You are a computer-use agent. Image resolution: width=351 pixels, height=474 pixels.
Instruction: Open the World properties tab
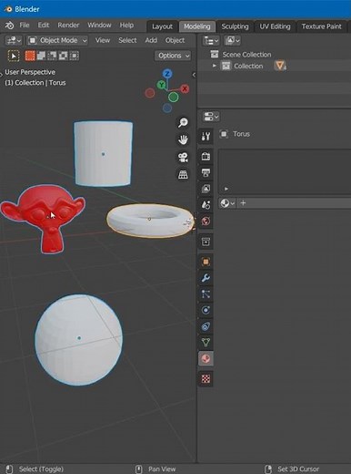[x=206, y=221]
